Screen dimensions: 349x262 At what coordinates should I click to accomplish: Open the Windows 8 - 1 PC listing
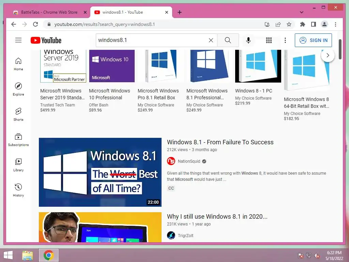coord(254,91)
